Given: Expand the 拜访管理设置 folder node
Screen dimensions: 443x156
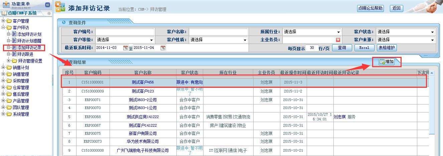Looking at the screenshot, I should [9, 61].
